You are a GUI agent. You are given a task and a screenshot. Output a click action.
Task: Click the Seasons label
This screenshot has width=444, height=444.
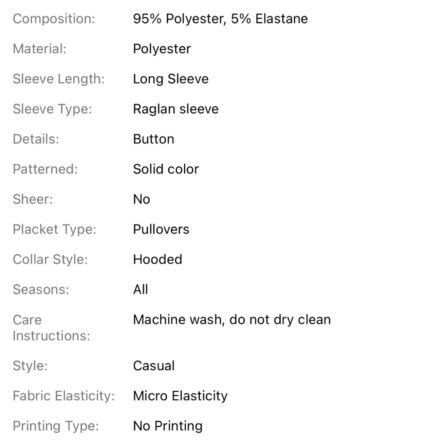point(41,289)
